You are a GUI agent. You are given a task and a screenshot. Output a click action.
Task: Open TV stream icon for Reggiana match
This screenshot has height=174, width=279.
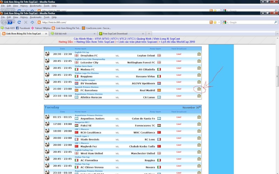(199, 75)
